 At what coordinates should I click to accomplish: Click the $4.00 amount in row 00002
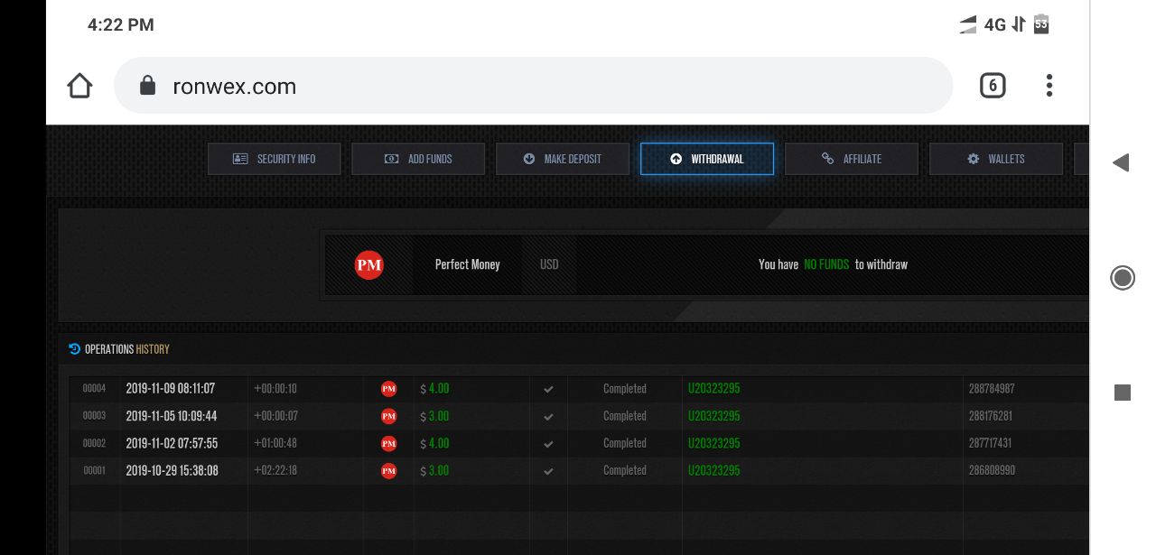(435, 443)
